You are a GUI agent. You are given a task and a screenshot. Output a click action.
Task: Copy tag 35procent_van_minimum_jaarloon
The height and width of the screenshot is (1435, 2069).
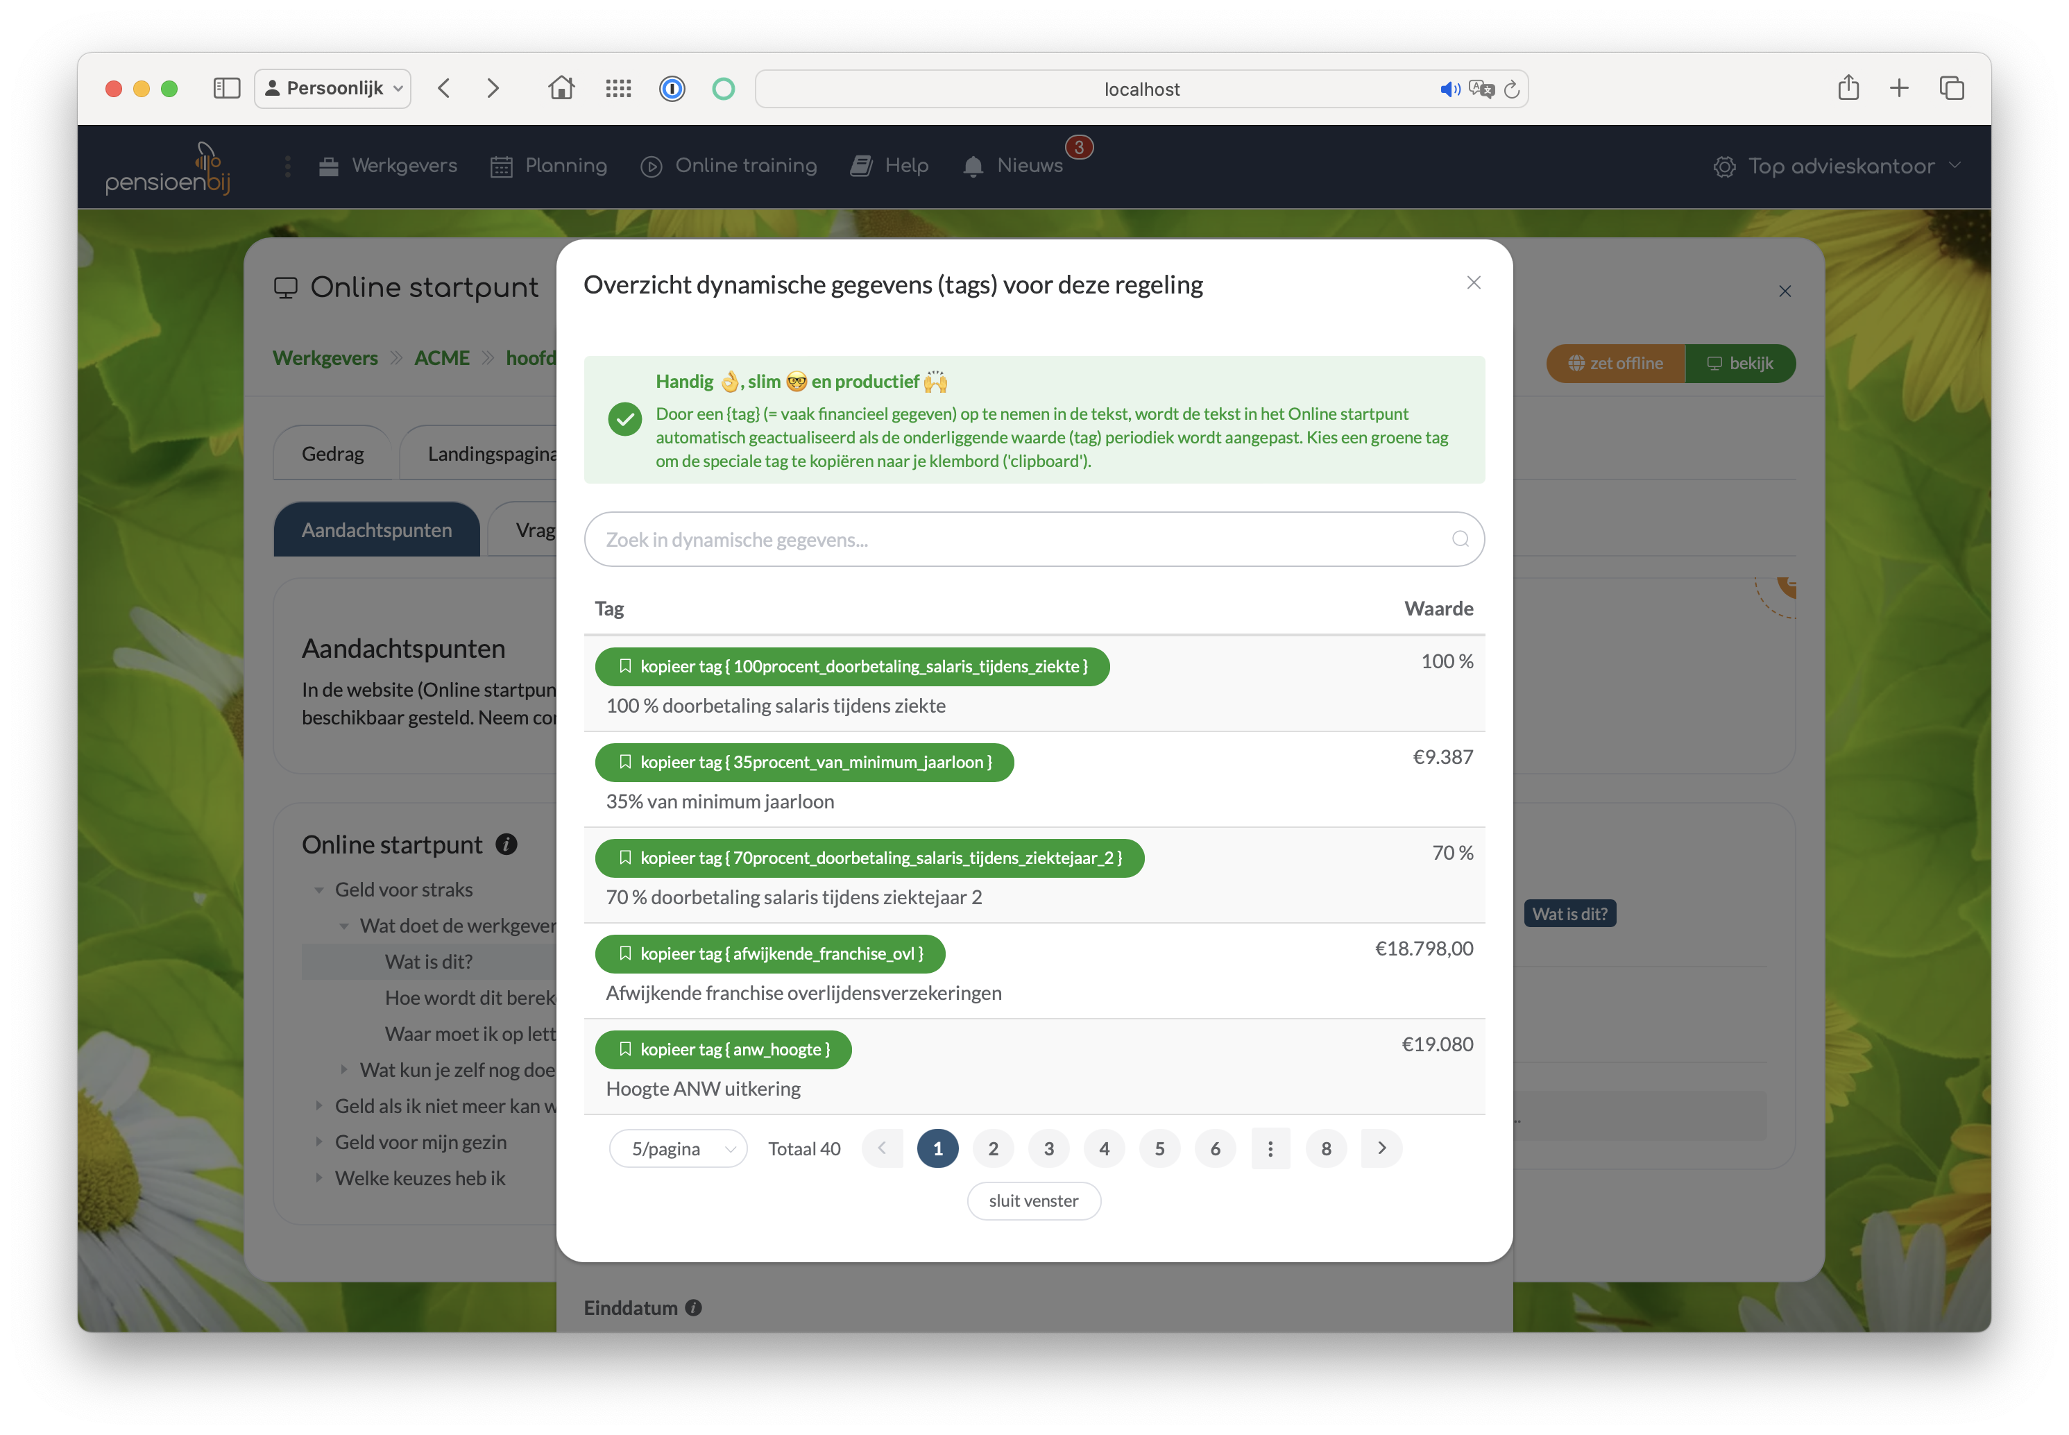click(804, 763)
